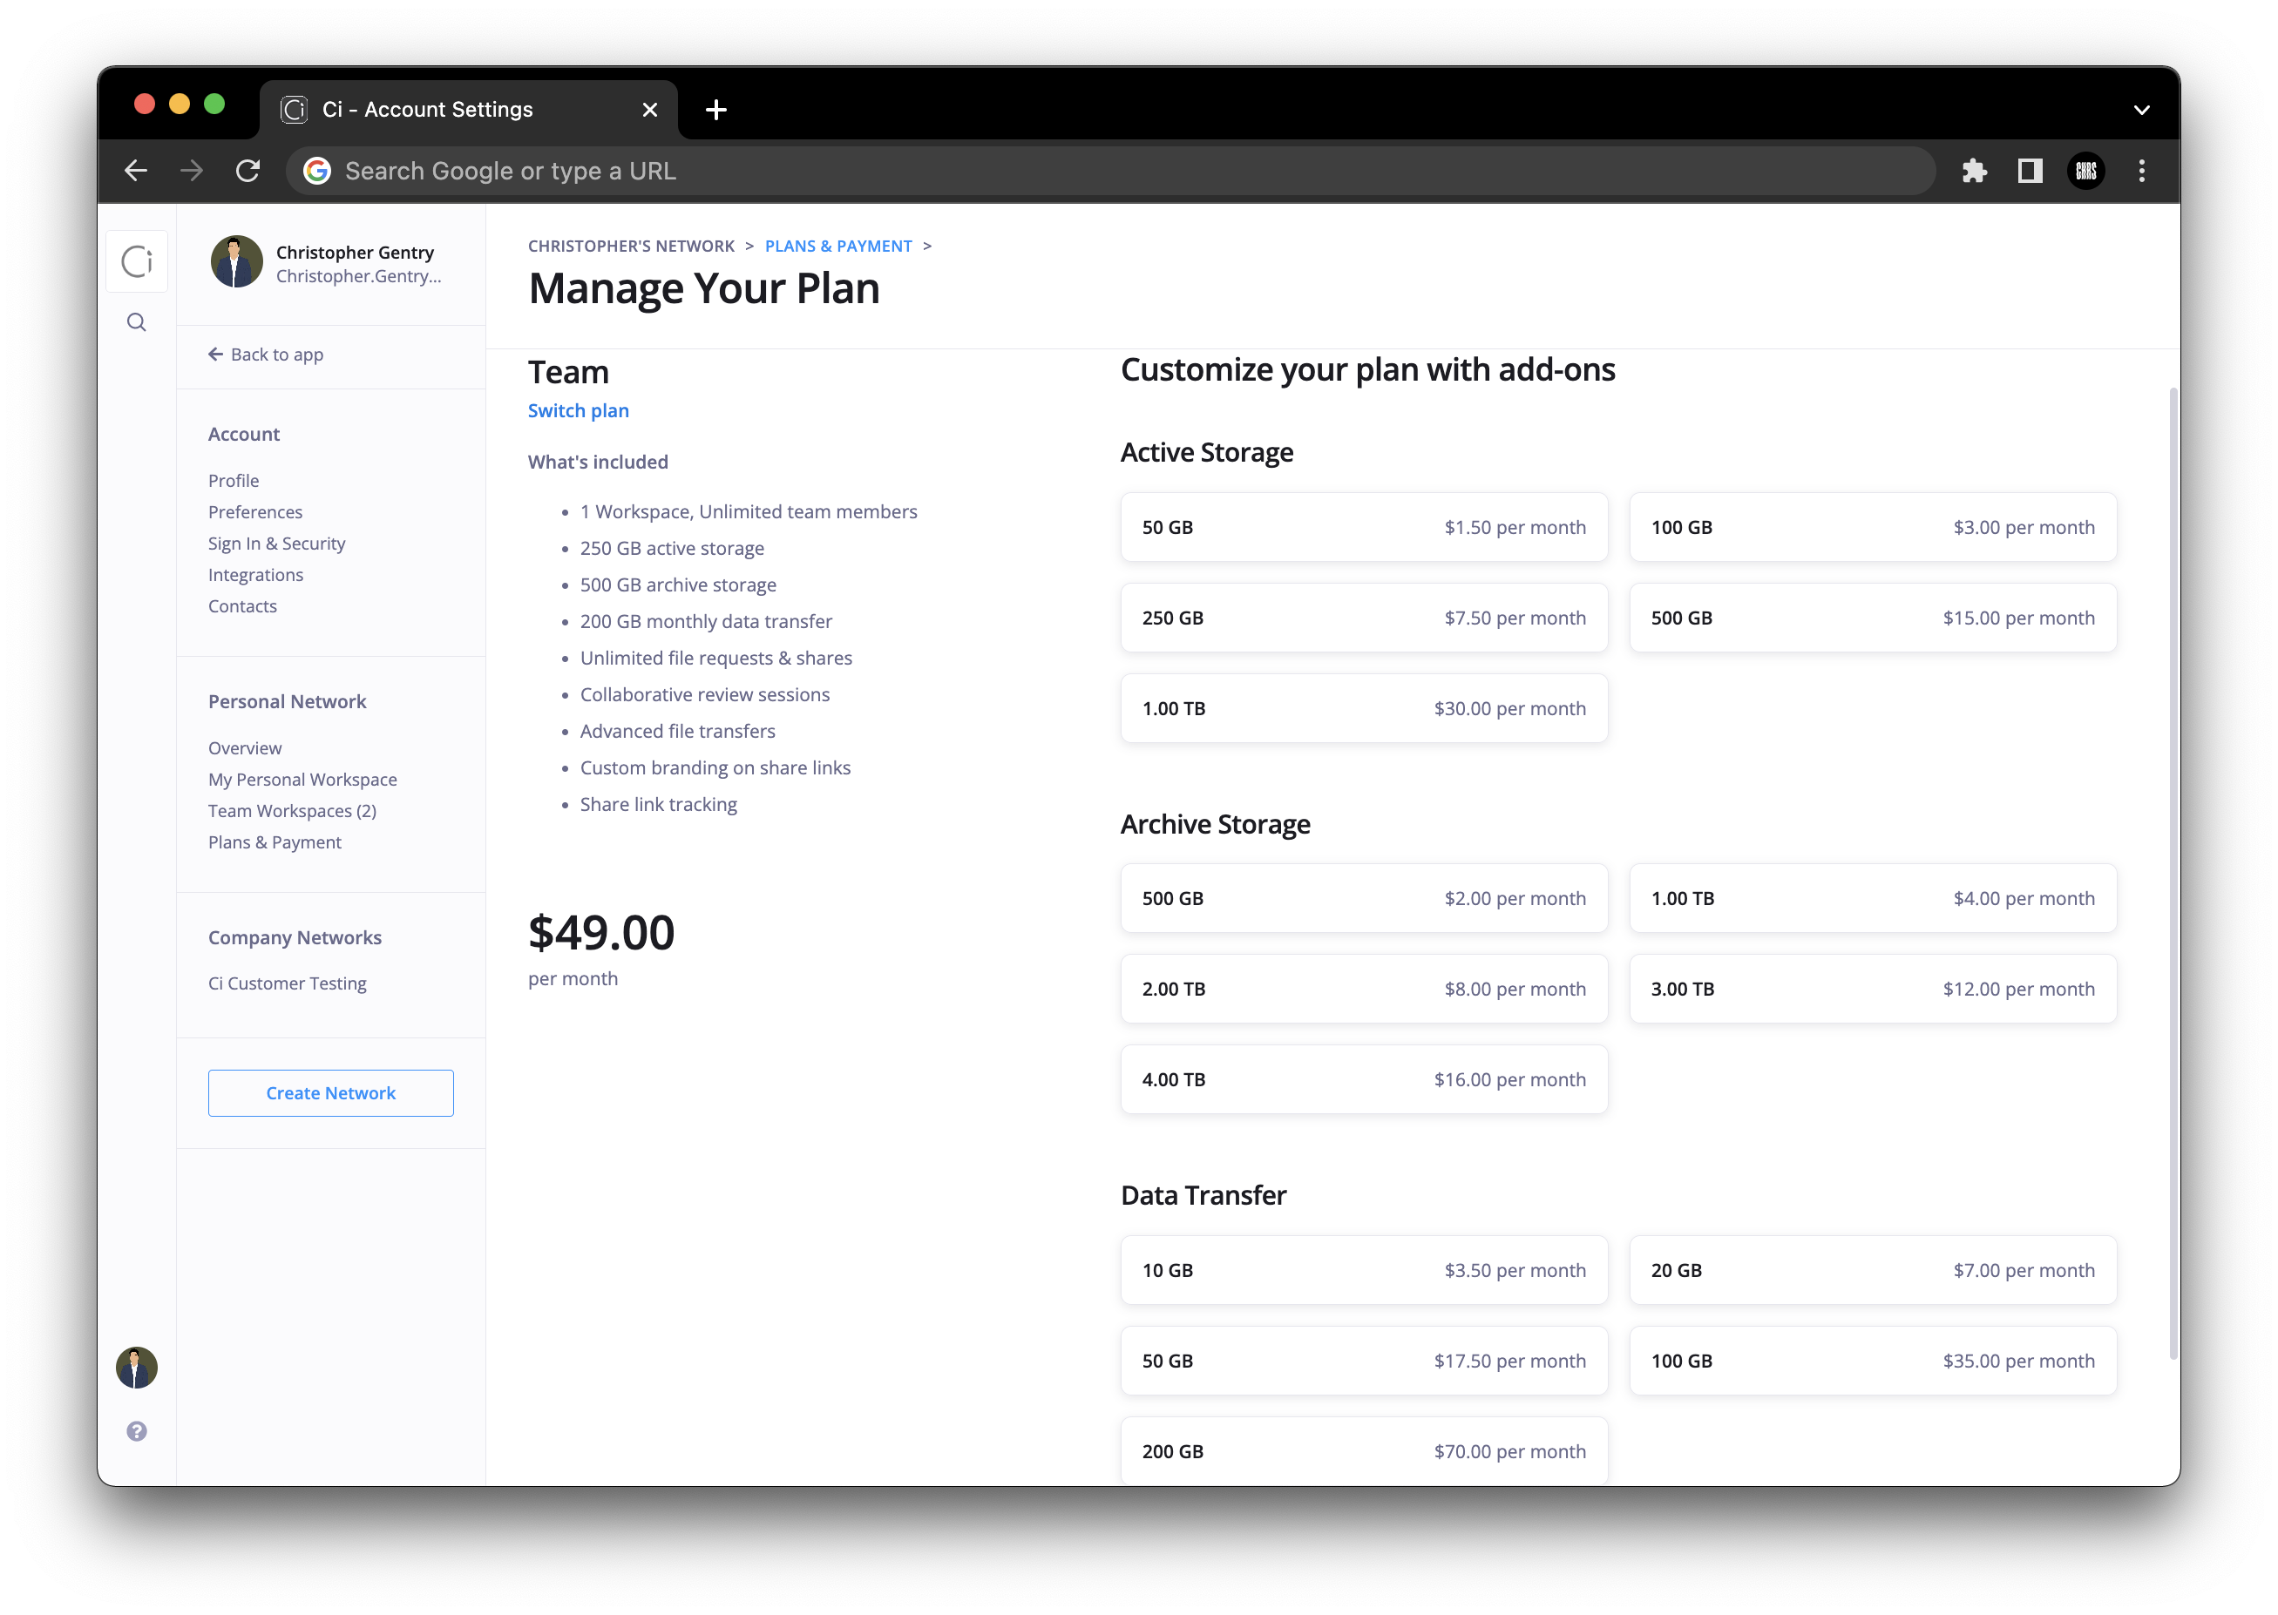The image size is (2278, 1615).
Task: Click the Ci logo in the sidebar
Action: coord(136,260)
